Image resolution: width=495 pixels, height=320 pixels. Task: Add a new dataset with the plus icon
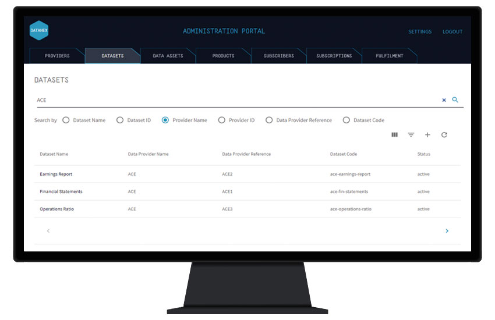click(x=427, y=134)
